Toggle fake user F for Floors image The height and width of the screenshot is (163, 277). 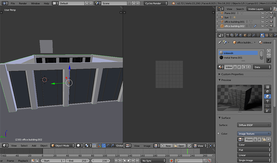point(259,139)
